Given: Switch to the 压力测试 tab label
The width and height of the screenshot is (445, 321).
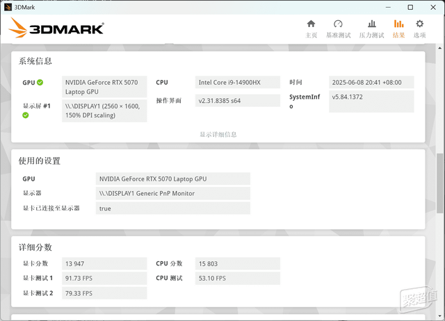Looking at the screenshot, I should click(371, 35).
